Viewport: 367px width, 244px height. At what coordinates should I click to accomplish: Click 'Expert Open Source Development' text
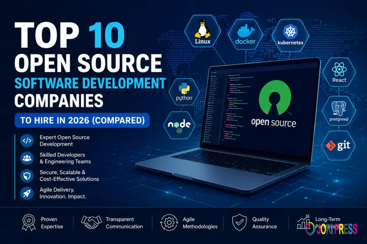(x=65, y=141)
